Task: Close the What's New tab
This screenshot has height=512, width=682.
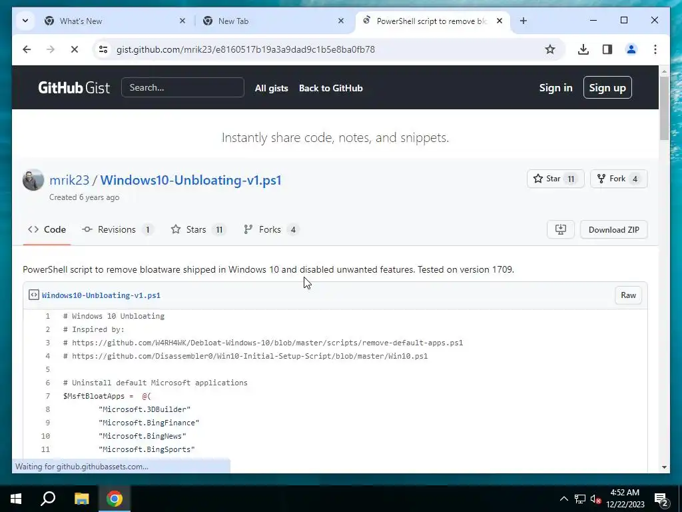Action: pyautogui.click(x=182, y=21)
